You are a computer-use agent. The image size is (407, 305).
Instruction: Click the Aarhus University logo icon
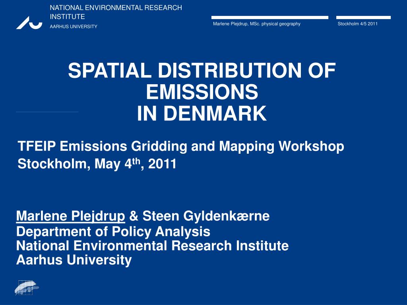[29, 23]
